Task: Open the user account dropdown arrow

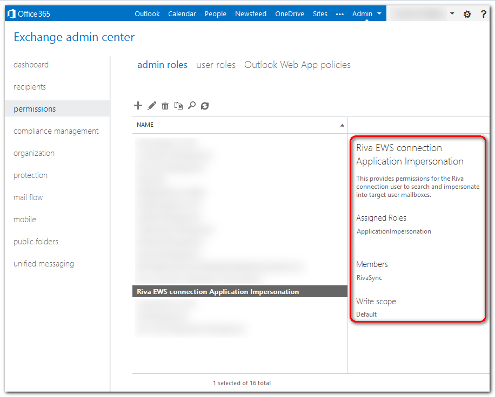Action: (x=452, y=13)
